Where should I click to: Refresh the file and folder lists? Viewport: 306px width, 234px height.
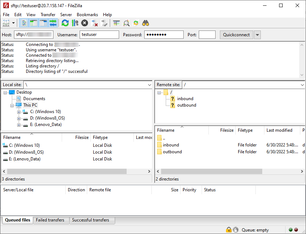[65, 23]
